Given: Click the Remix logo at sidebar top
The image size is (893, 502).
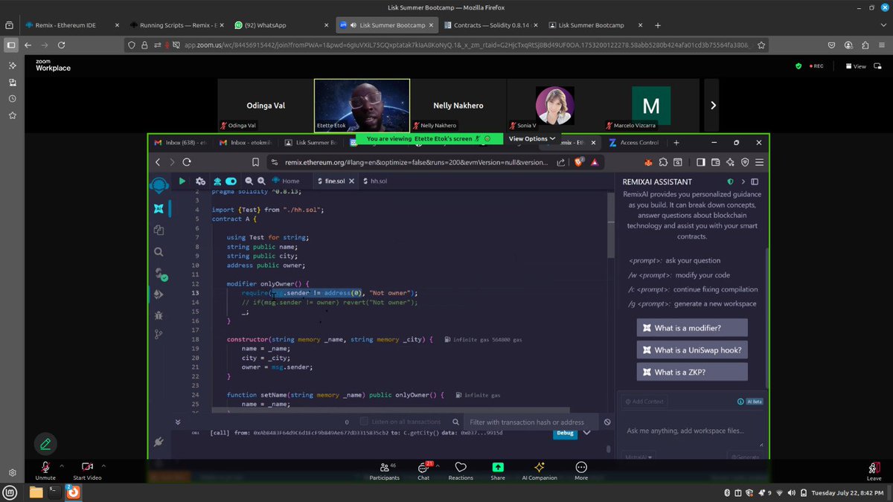Looking at the screenshot, I should [x=159, y=186].
